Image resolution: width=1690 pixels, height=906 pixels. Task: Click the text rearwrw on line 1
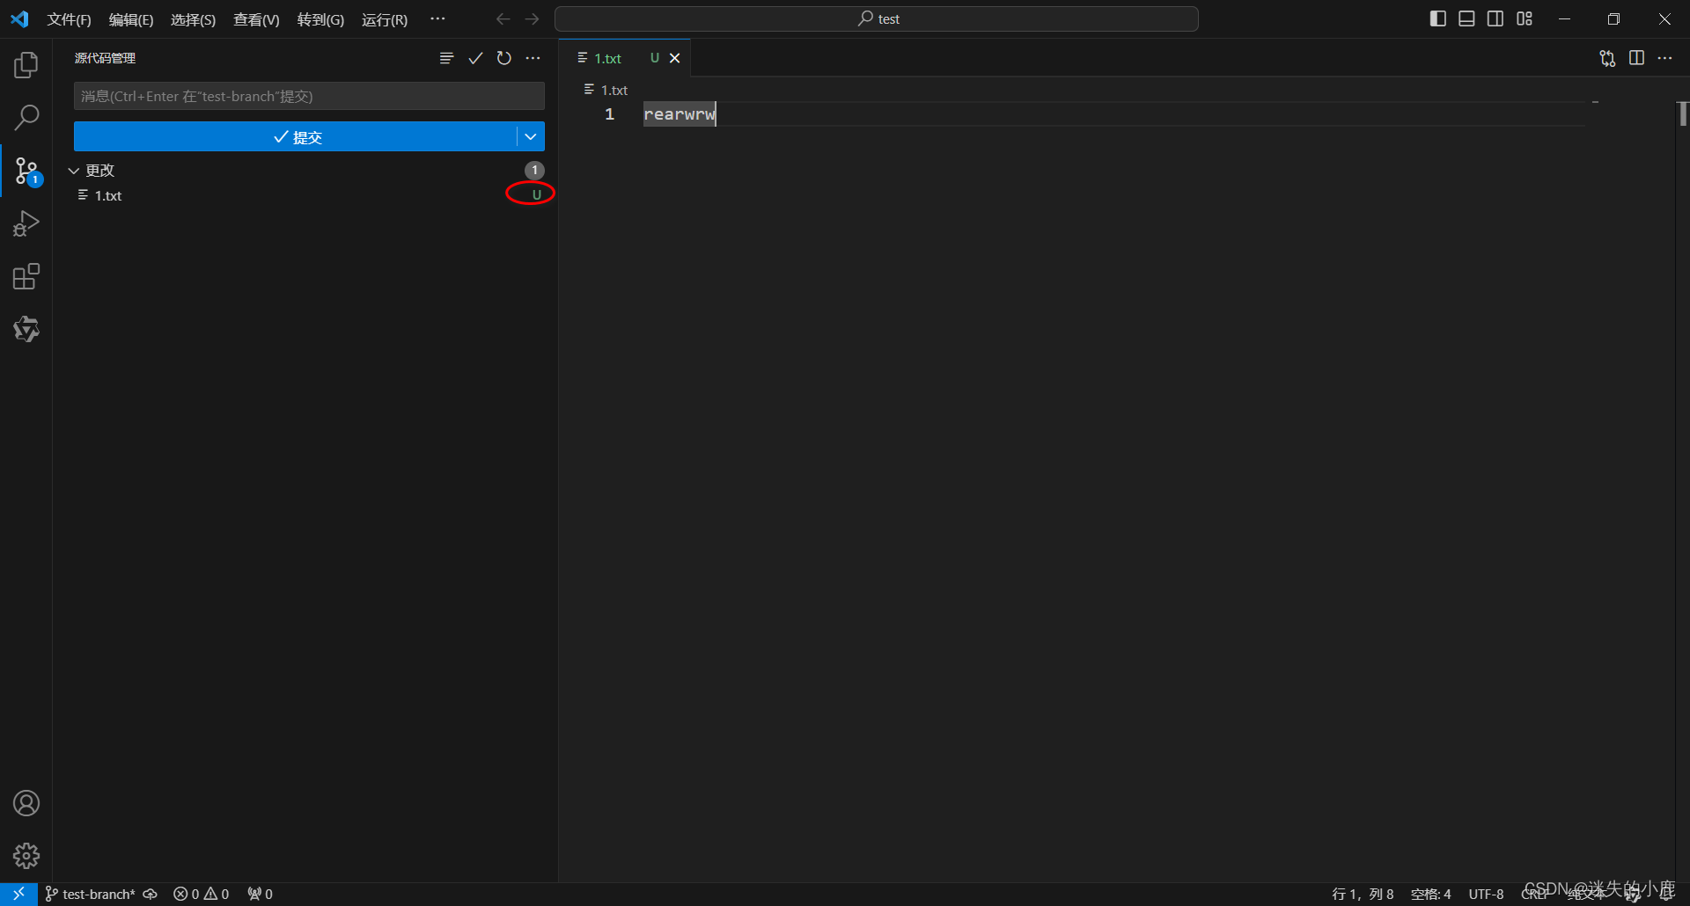(x=679, y=113)
